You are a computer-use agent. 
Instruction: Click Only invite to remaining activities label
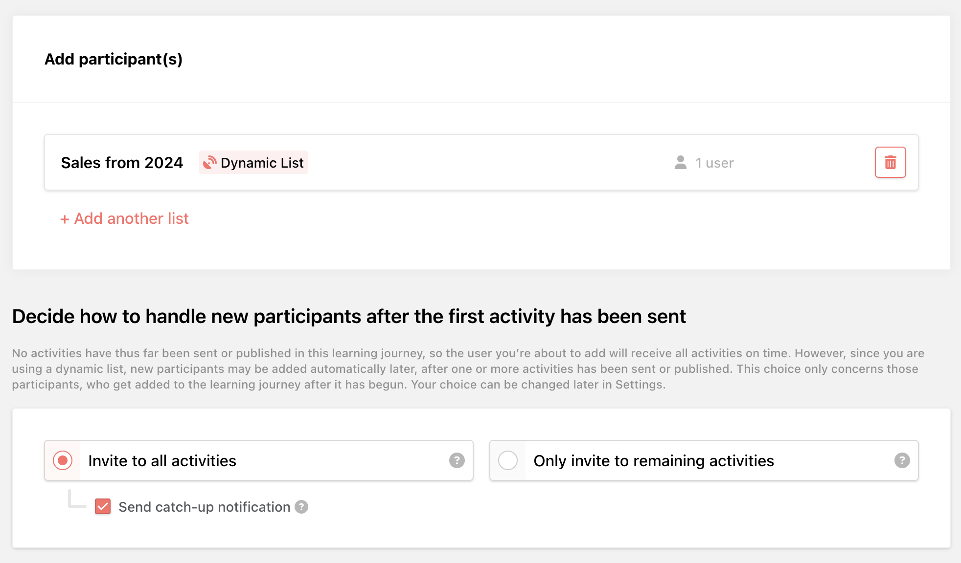click(x=654, y=461)
